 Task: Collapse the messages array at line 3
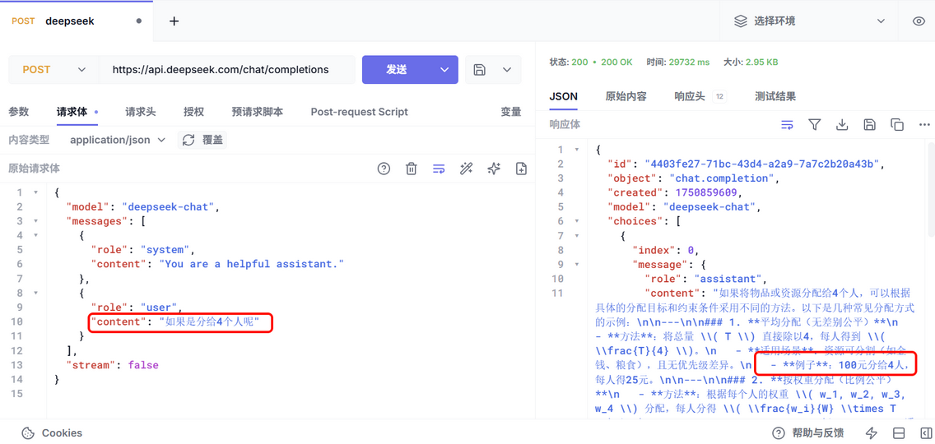35,221
